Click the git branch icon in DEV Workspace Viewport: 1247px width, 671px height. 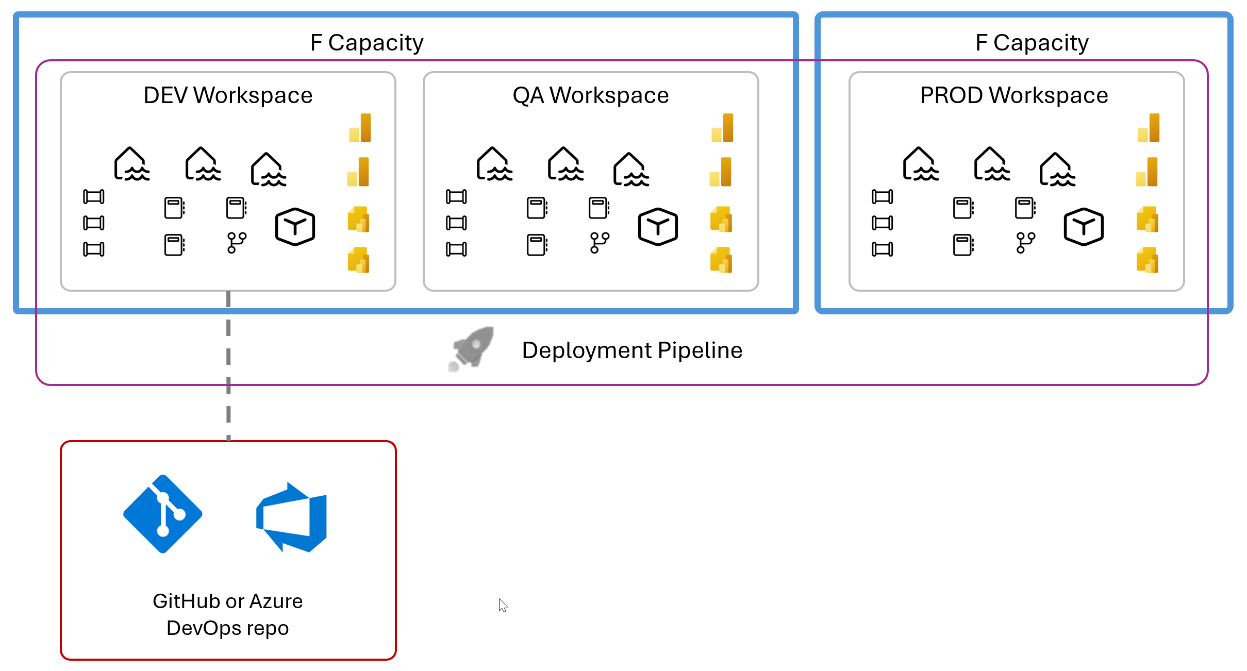click(x=237, y=242)
